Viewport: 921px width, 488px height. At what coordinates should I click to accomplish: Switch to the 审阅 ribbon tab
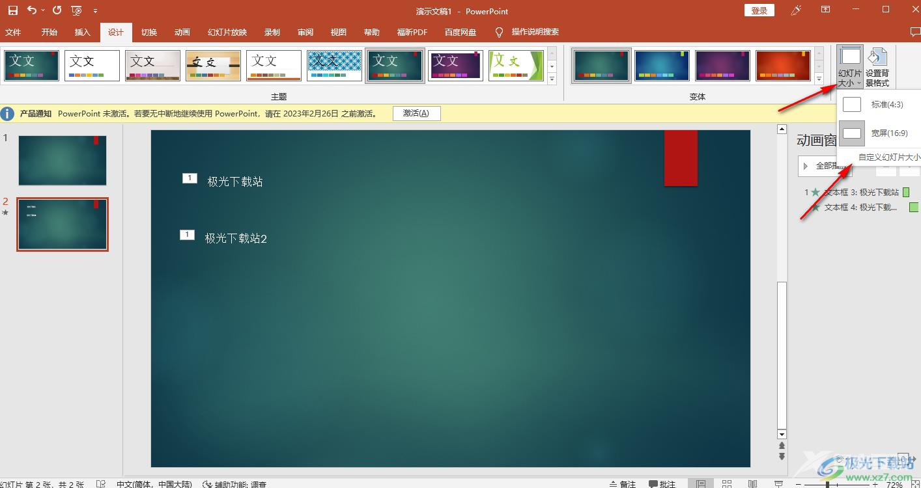[305, 32]
